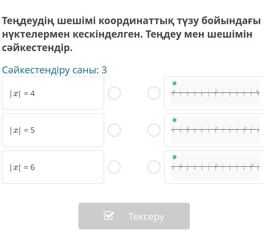
Task: Click point A at −4 on middle number line
Action: [187, 130]
